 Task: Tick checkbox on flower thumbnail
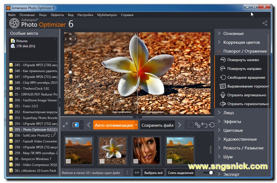pyautogui.click(x=102, y=161)
